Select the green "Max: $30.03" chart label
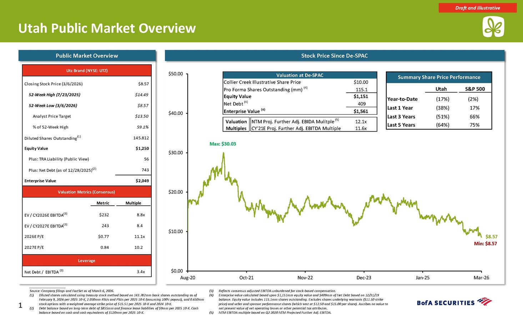Viewport: 523px width, 318px height. (x=223, y=144)
